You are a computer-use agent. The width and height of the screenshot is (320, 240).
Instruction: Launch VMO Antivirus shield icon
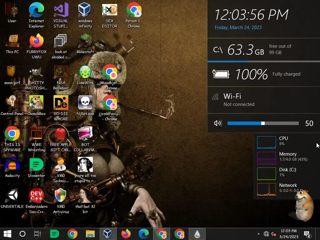point(61,201)
